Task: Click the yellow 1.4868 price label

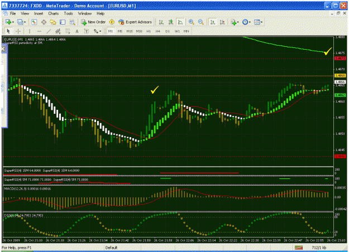Action: (340, 76)
